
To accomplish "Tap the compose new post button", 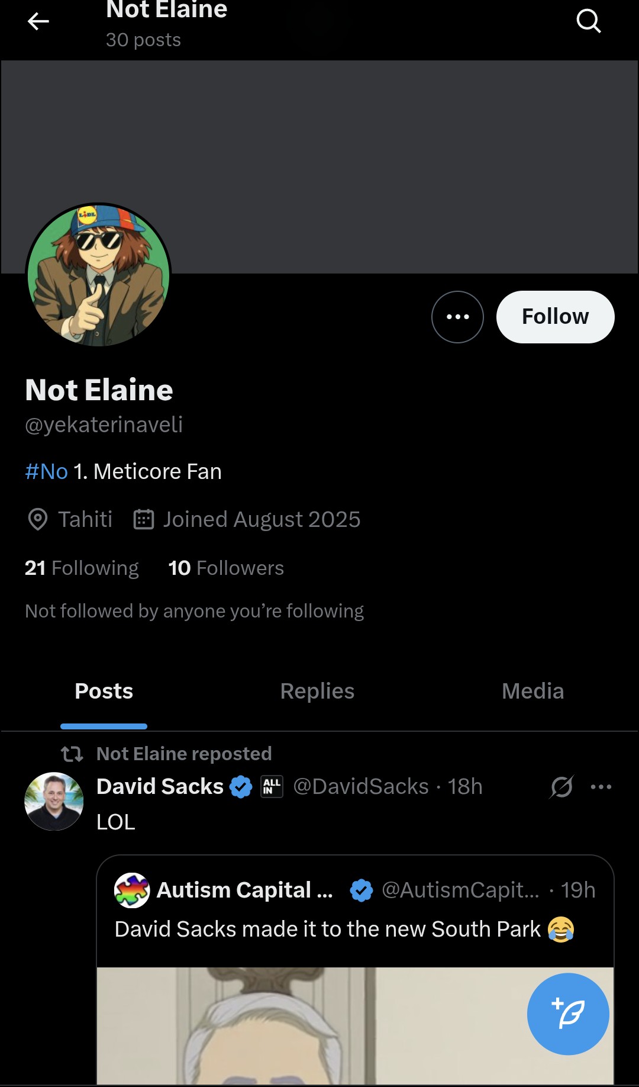I will (x=568, y=1014).
